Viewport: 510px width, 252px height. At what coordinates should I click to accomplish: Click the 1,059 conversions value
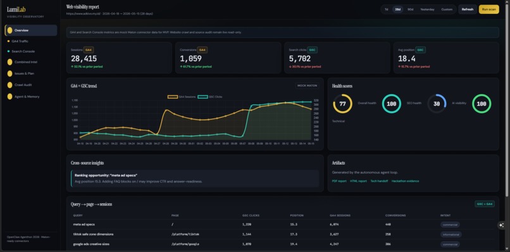pyautogui.click(x=190, y=59)
